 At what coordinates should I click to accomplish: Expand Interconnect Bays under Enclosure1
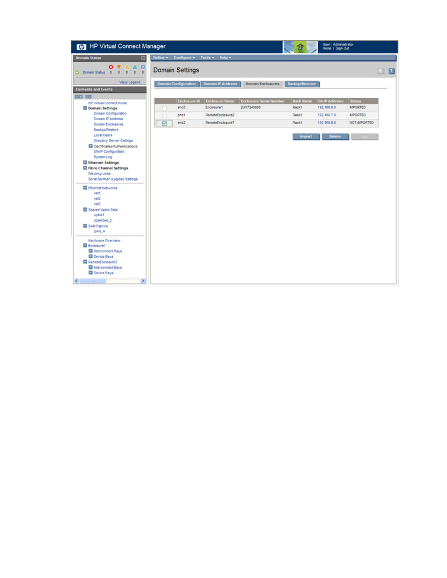tap(90, 251)
